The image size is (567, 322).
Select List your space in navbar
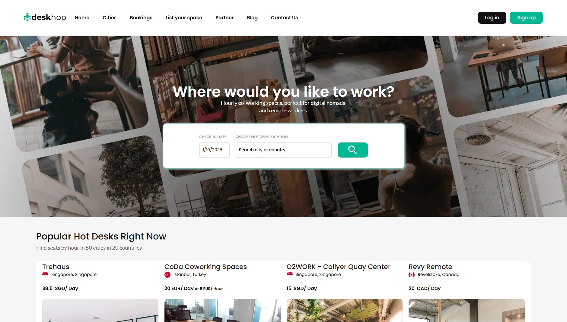(x=184, y=17)
